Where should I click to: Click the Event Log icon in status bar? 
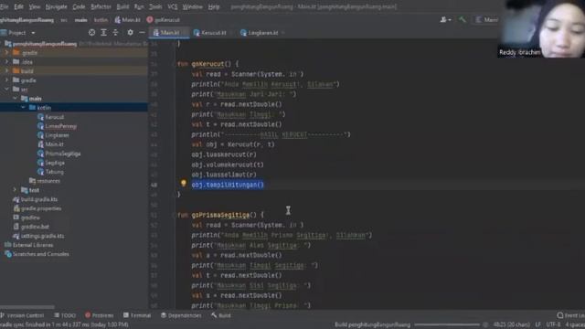point(560,315)
